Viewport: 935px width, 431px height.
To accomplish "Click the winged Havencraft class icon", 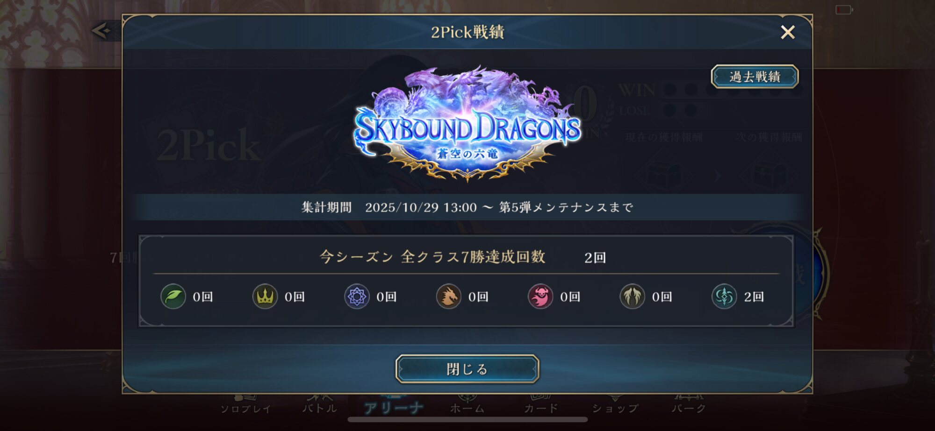I will coord(633,297).
